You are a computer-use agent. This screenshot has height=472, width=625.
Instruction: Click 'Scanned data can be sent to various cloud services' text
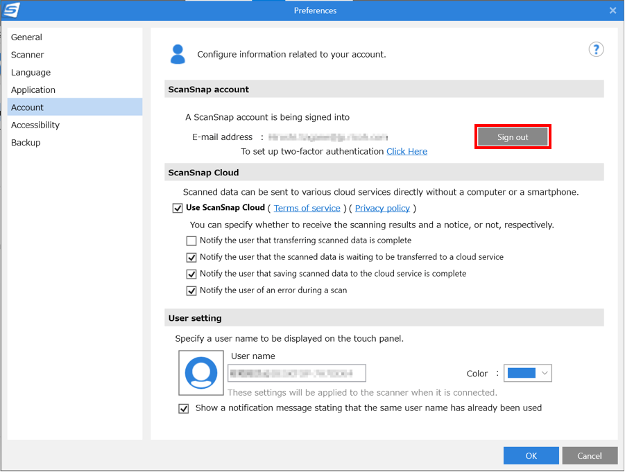pyautogui.click(x=381, y=192)
